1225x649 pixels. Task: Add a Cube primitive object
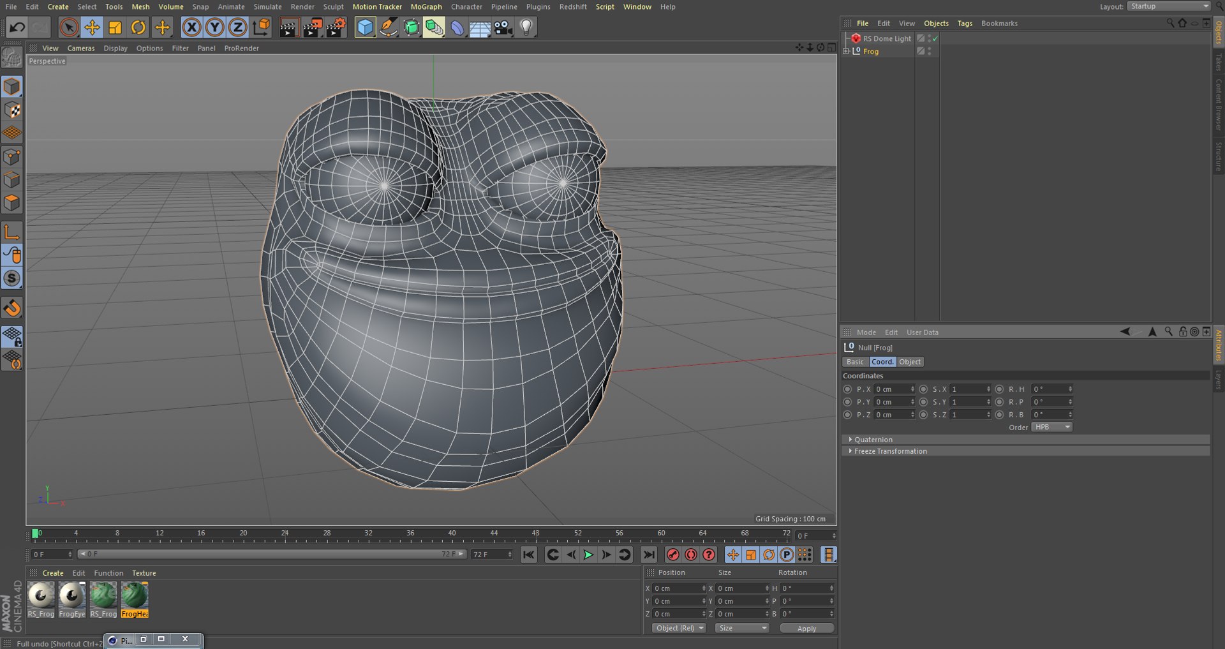365,27
